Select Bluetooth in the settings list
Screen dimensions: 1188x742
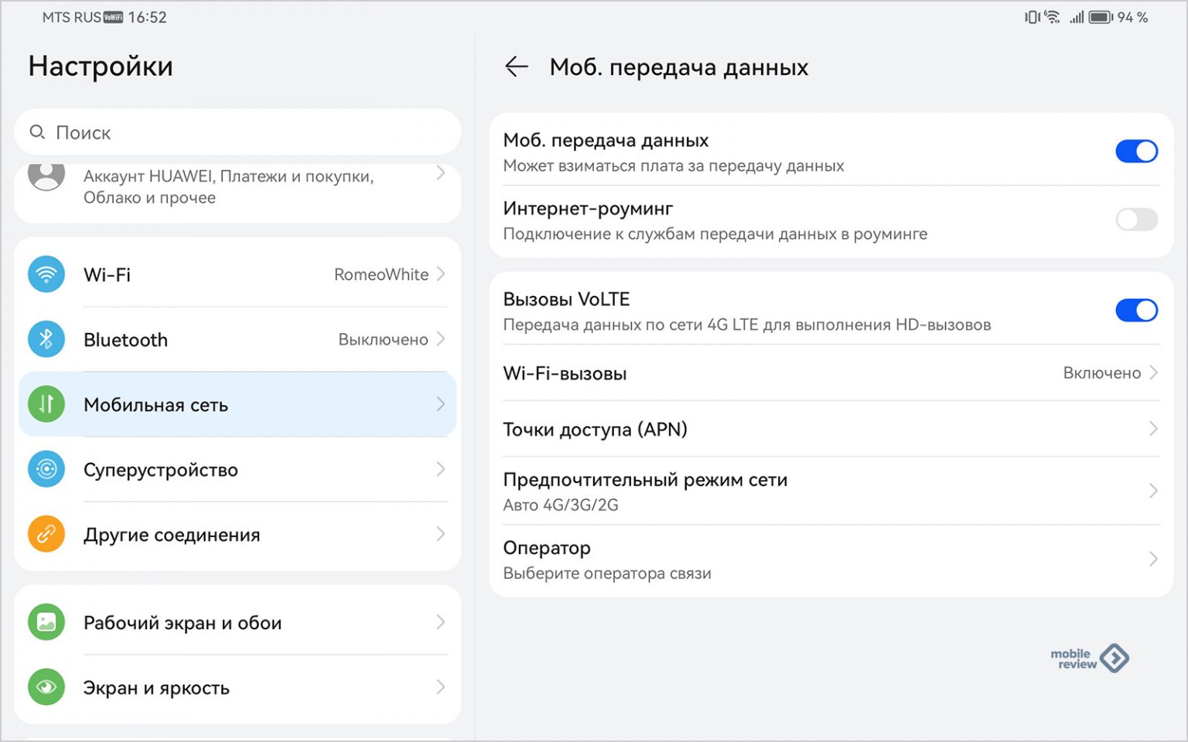tap(126, 340)
